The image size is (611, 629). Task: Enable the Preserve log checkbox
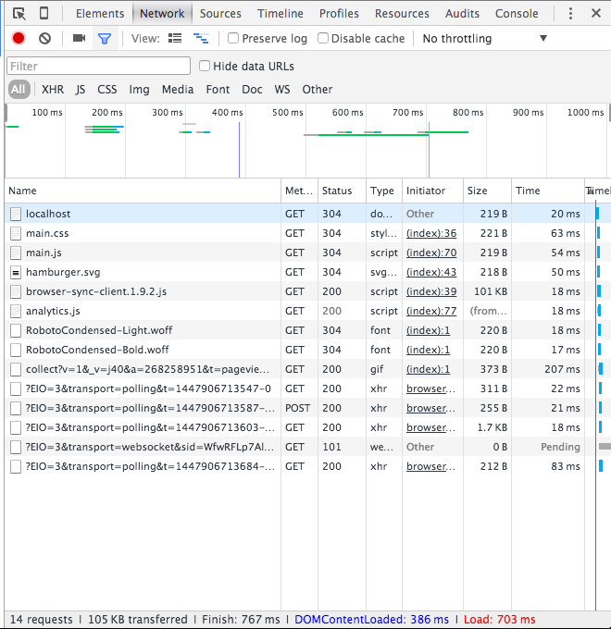(233, 38)
